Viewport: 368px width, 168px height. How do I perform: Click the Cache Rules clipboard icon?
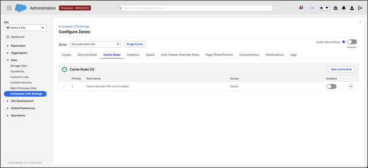tap(64, 70)
